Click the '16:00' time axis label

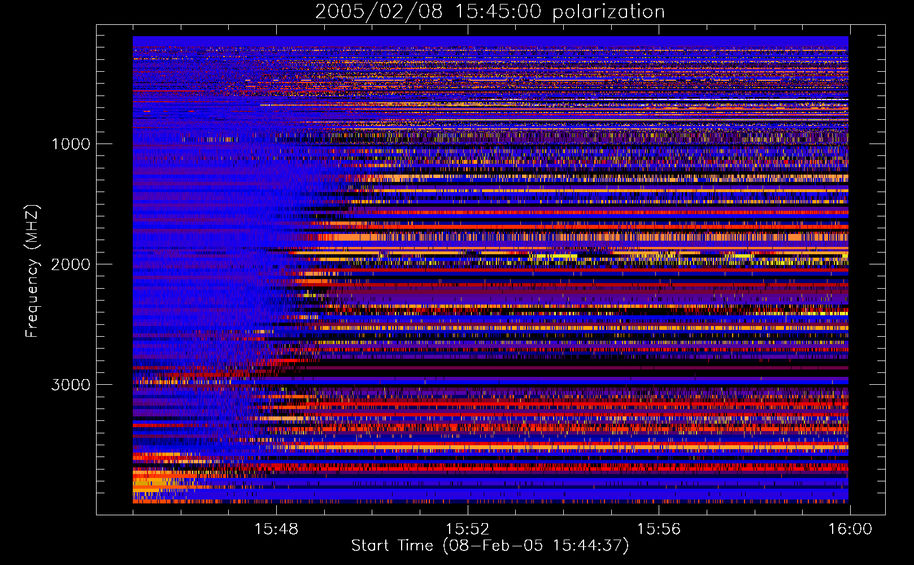click(850, 529)
